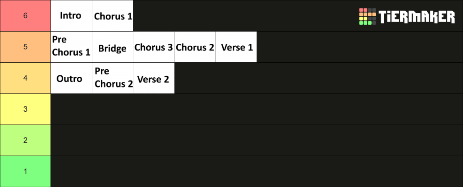Click the green tier 1 label
This screenshot has width=463, height=187.
[x=26, y=171]
